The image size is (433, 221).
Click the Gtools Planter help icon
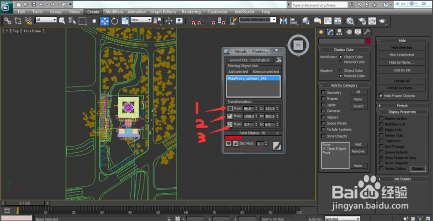[x=278, y=60]
